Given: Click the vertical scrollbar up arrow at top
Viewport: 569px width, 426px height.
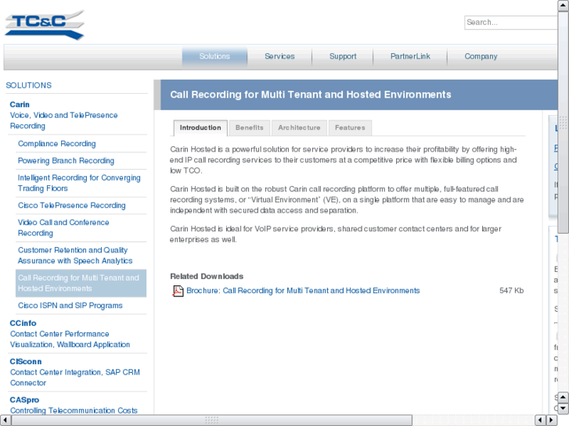Looking at the screenshot, I should [x=563, y=5].
